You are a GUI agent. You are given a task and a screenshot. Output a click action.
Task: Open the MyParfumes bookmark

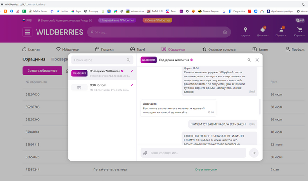point(38,11)
